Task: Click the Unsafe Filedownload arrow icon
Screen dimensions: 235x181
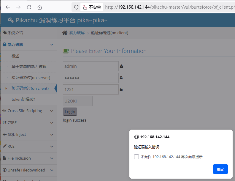Action: [x=5, y=170]
